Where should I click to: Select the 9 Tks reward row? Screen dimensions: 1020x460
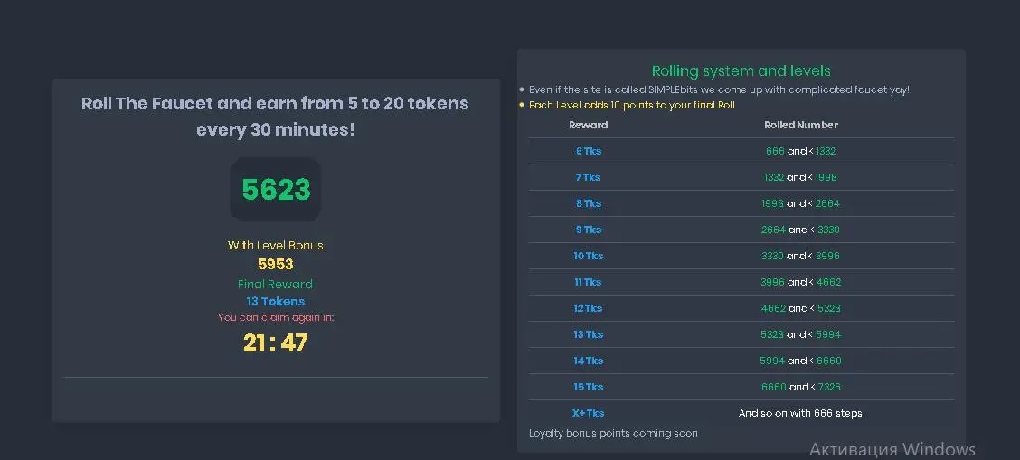coord(741,230)
